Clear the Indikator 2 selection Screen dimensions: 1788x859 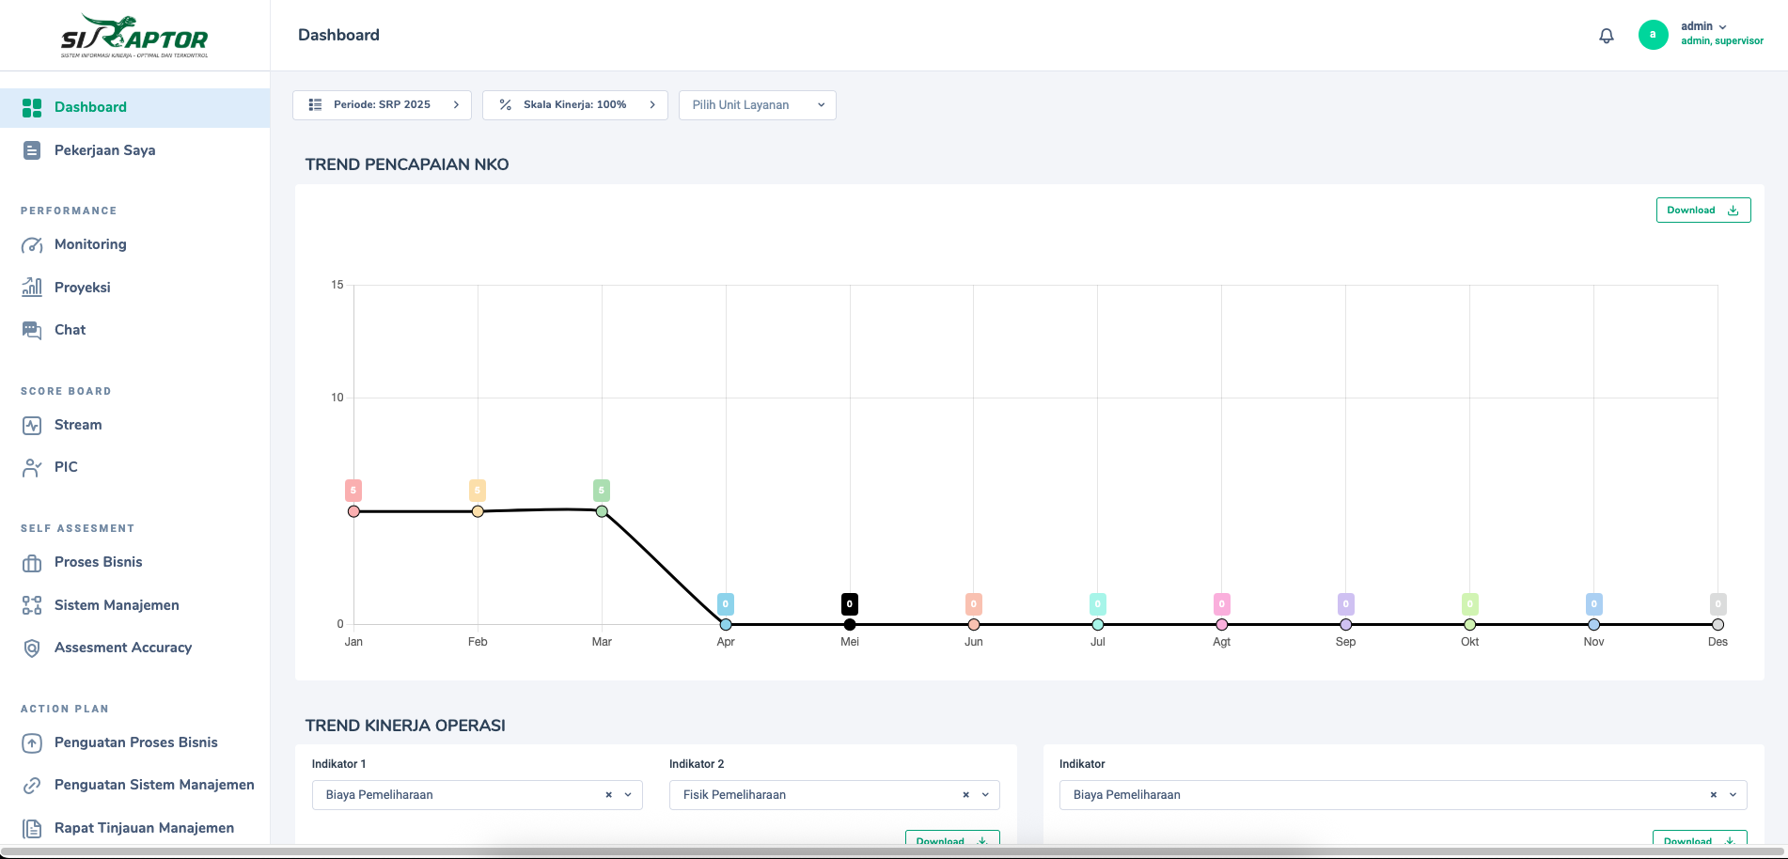pyautogui.click(x=965, y=795)
